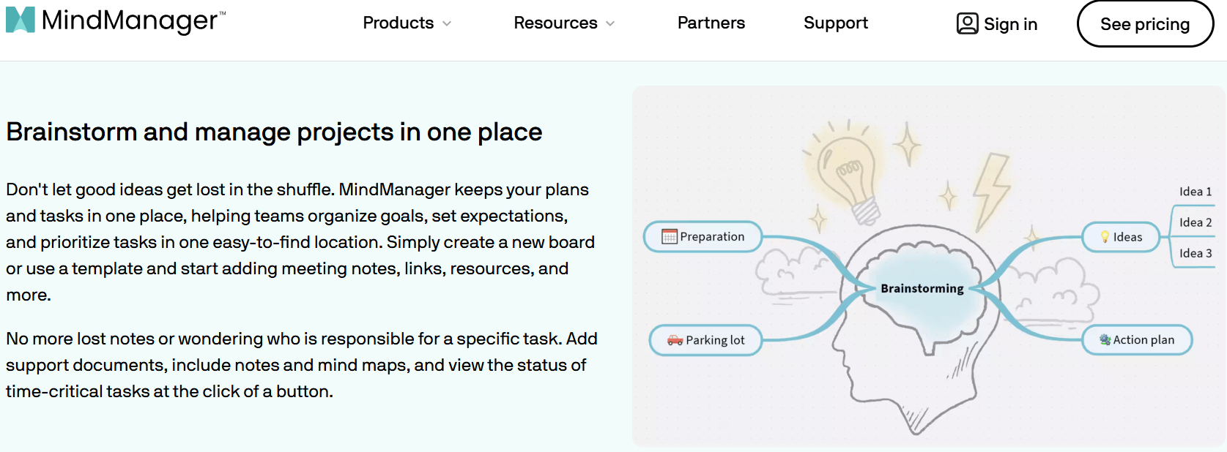This screenshot has width=1227, height=452.
Task: Click the MindManager logo icon
Action: pos(20,20)
